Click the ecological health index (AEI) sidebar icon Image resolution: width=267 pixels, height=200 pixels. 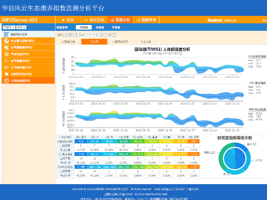[6, 41]
